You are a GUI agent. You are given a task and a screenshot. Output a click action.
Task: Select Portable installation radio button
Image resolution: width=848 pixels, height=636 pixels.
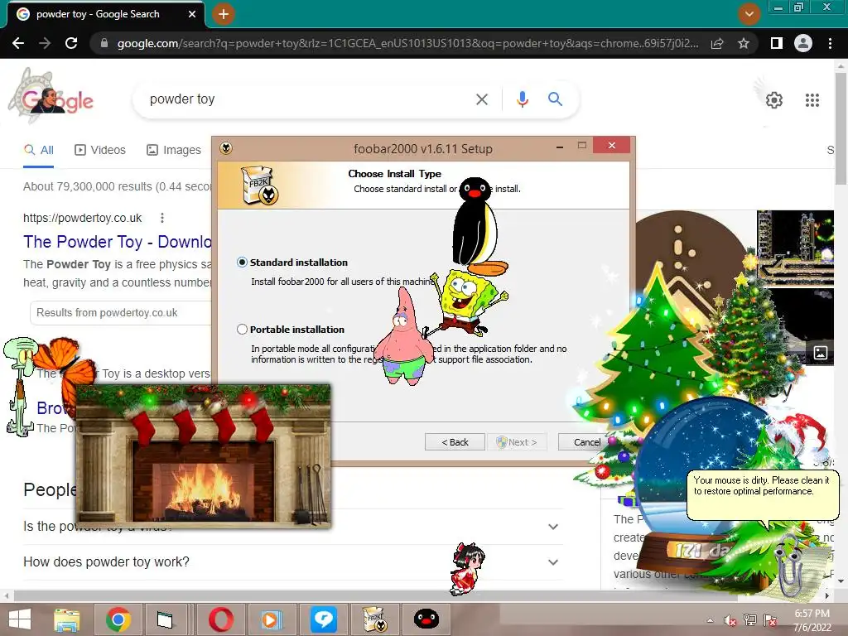[242, 330]
